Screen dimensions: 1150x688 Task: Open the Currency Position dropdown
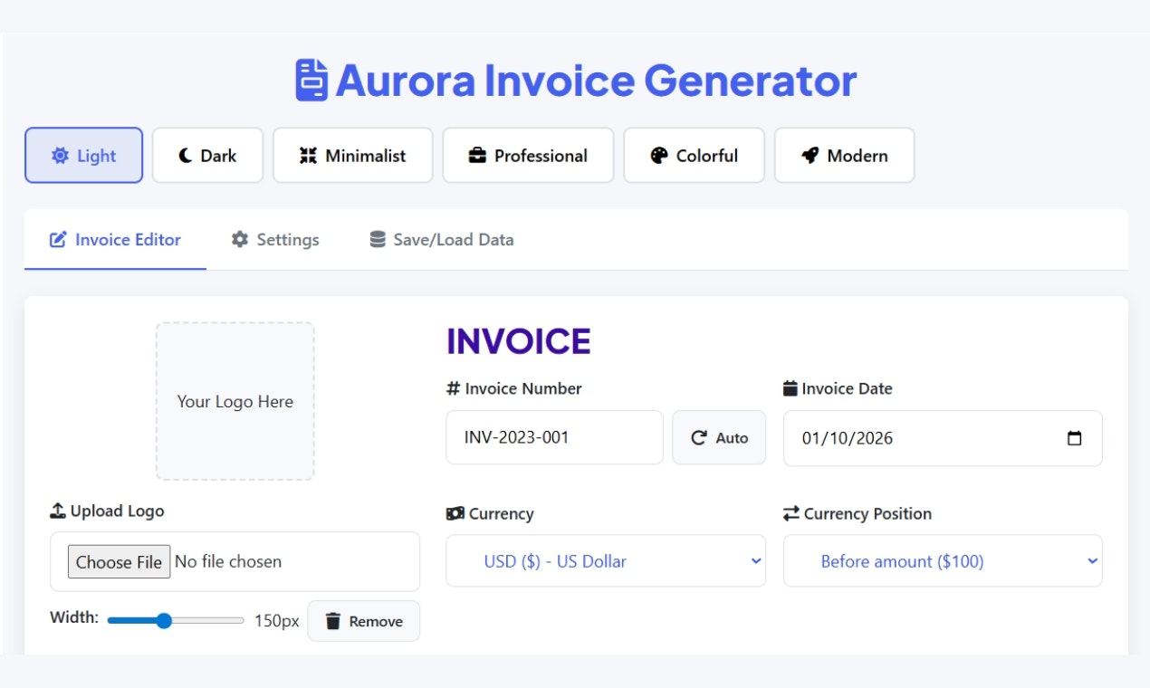(x=942, y=560)
